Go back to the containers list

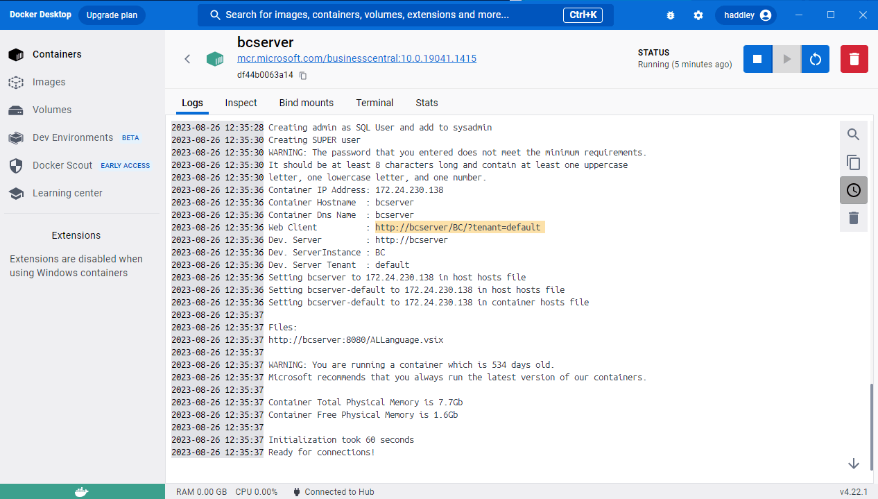(x=187, y=59)
